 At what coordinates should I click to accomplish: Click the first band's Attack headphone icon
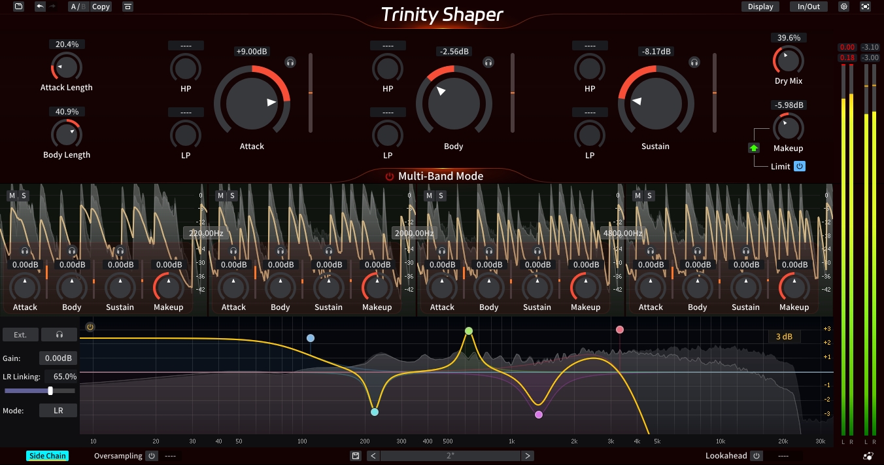coord(25,251)
